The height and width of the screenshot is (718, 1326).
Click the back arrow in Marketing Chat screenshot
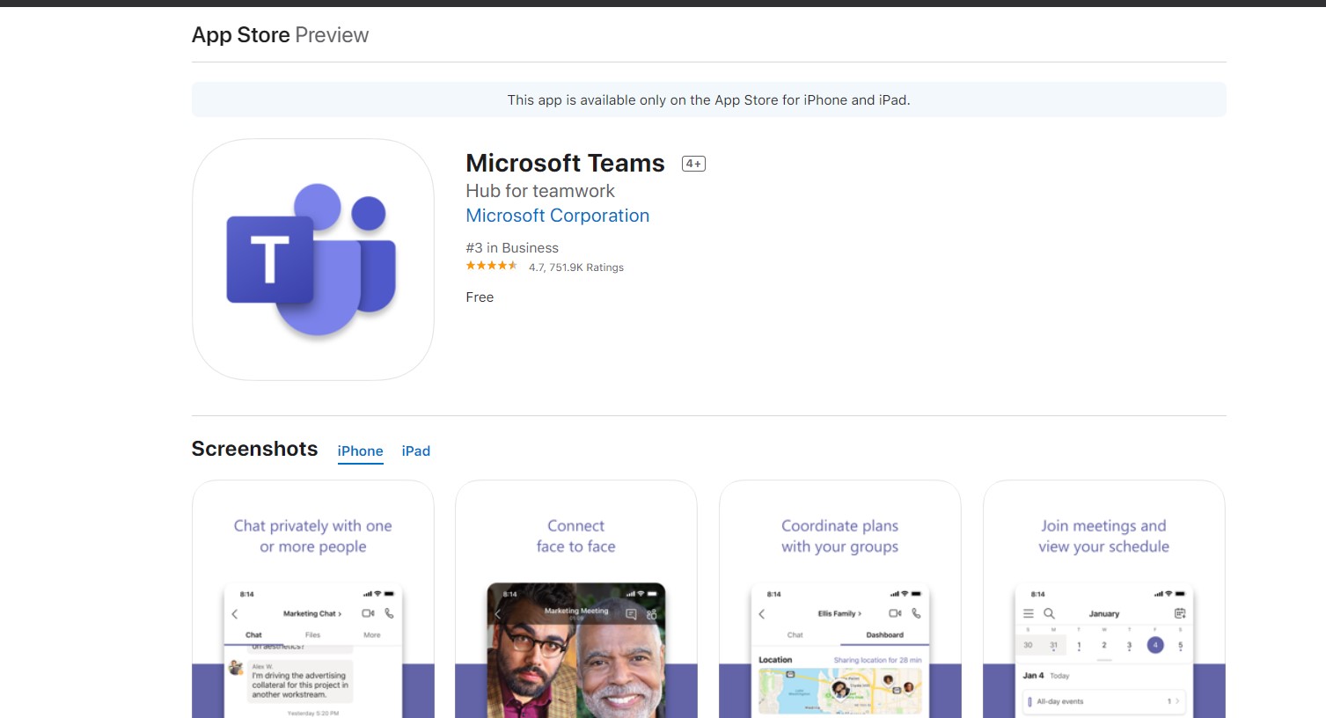[235, 614]
